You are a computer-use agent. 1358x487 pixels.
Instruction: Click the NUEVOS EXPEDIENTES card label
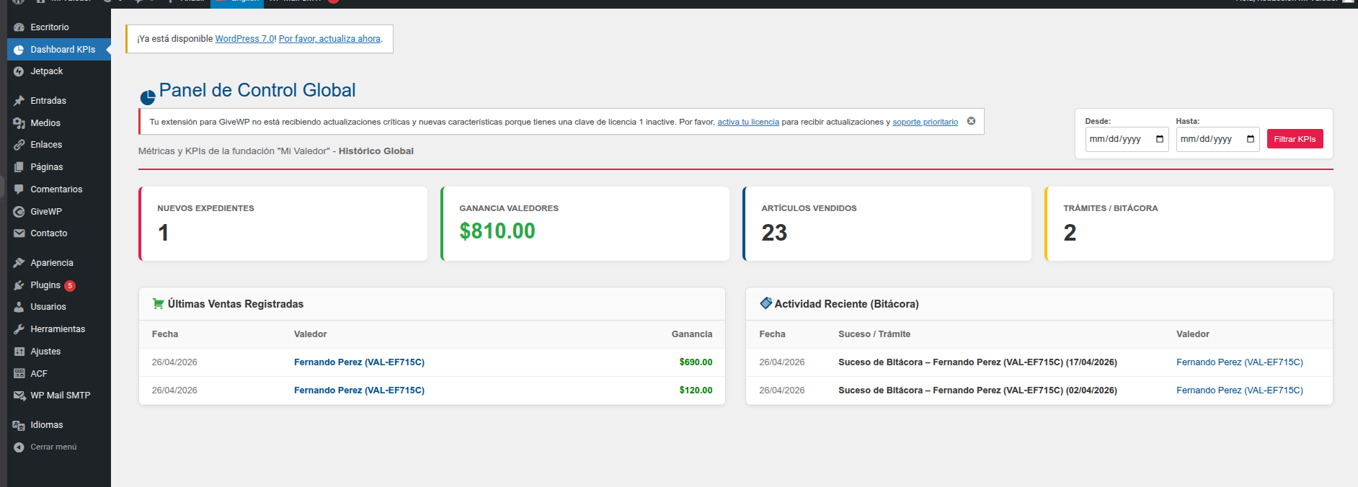205,208
